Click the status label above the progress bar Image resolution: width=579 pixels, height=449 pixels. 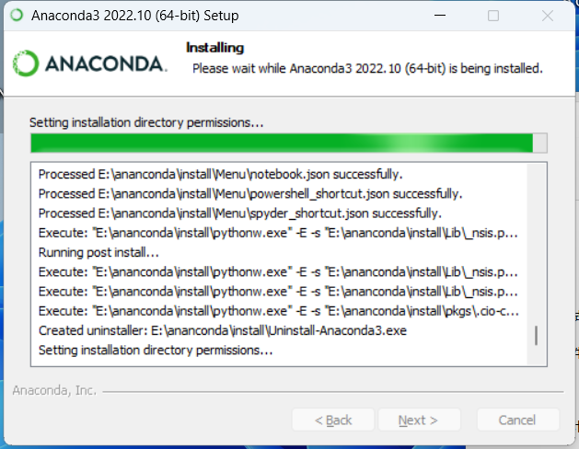tap(146, 121)
